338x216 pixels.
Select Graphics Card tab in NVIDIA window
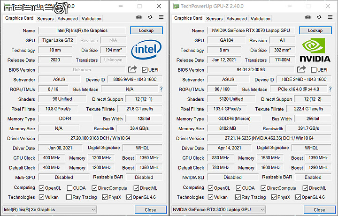click(x=188, y=18)
